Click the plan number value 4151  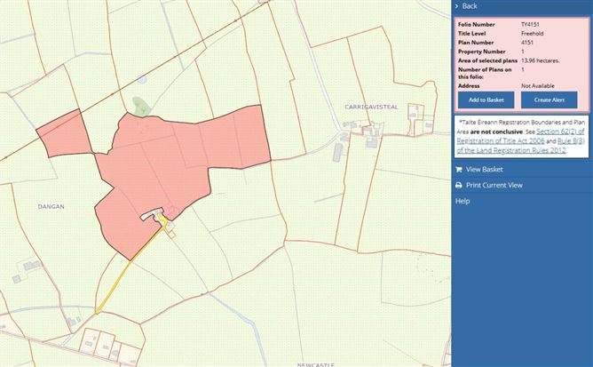point(527,43)
